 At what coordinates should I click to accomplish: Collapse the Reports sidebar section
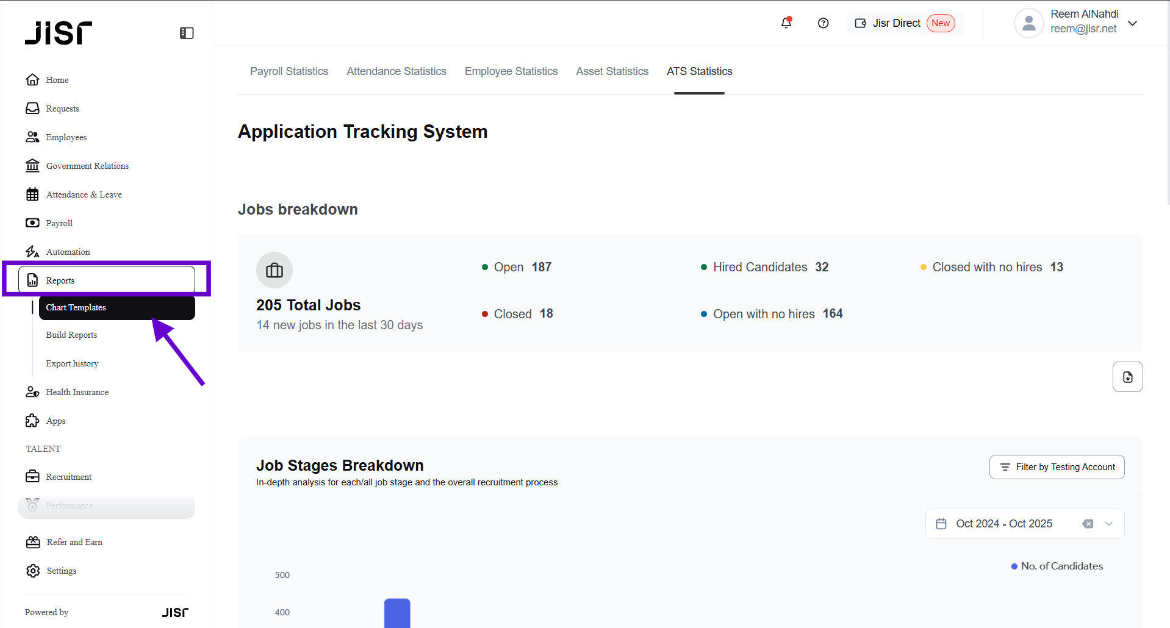107,280
